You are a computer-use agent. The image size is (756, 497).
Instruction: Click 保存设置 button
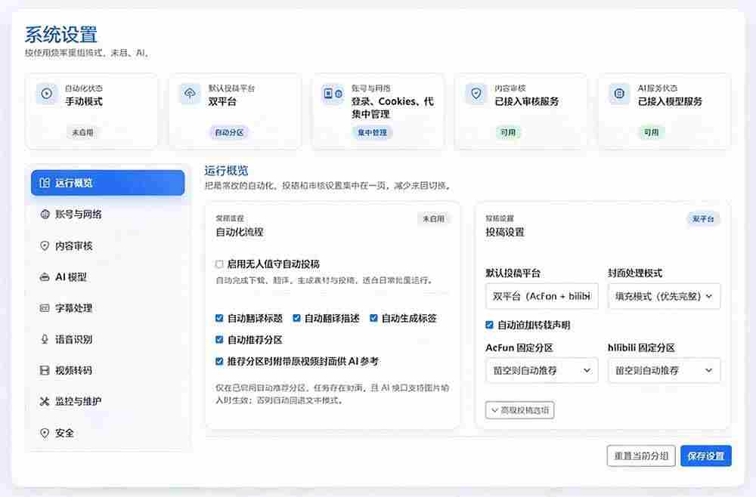pyautogui.click(x=706, y=456)
